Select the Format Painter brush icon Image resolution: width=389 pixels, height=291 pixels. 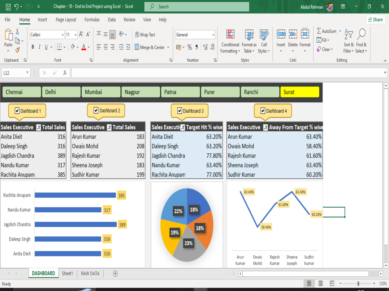point(18,50)
